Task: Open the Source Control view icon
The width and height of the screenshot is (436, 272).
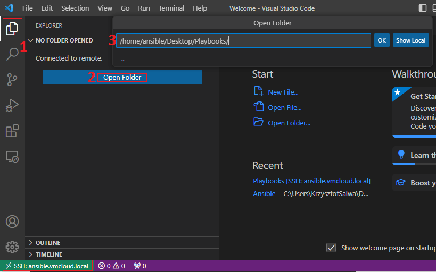Action: click(x=12, y=80)
